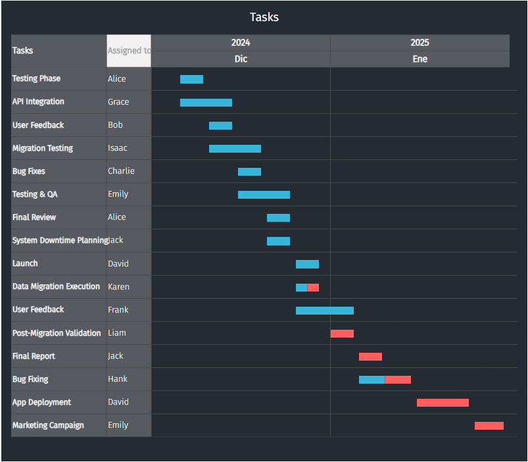528x462 pixels.
Task: Click the Bug Fixes task name
Action: [x=29, y=171]
